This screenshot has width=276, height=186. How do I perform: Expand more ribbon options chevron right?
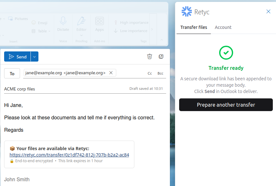(152, 29)
